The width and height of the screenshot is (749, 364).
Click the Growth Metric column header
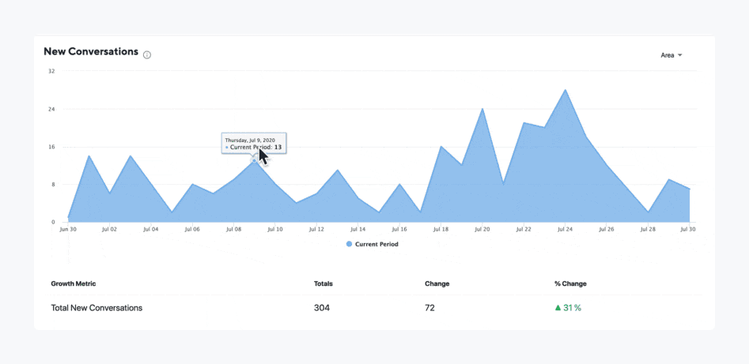[x=74, y=283]
